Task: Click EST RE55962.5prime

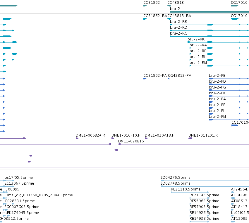Action: 204,201
